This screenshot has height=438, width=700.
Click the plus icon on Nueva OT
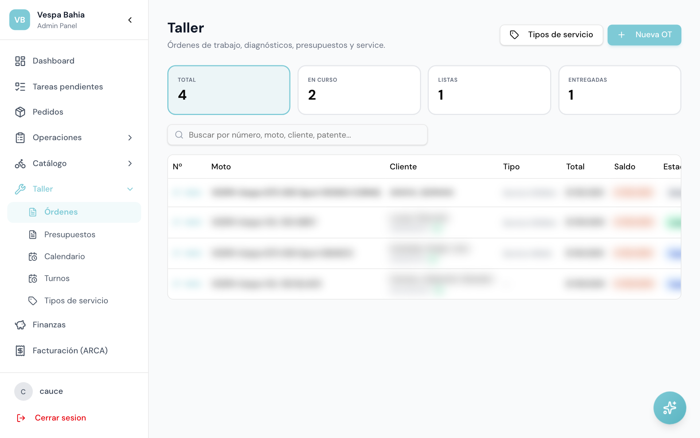coord(622,35)
